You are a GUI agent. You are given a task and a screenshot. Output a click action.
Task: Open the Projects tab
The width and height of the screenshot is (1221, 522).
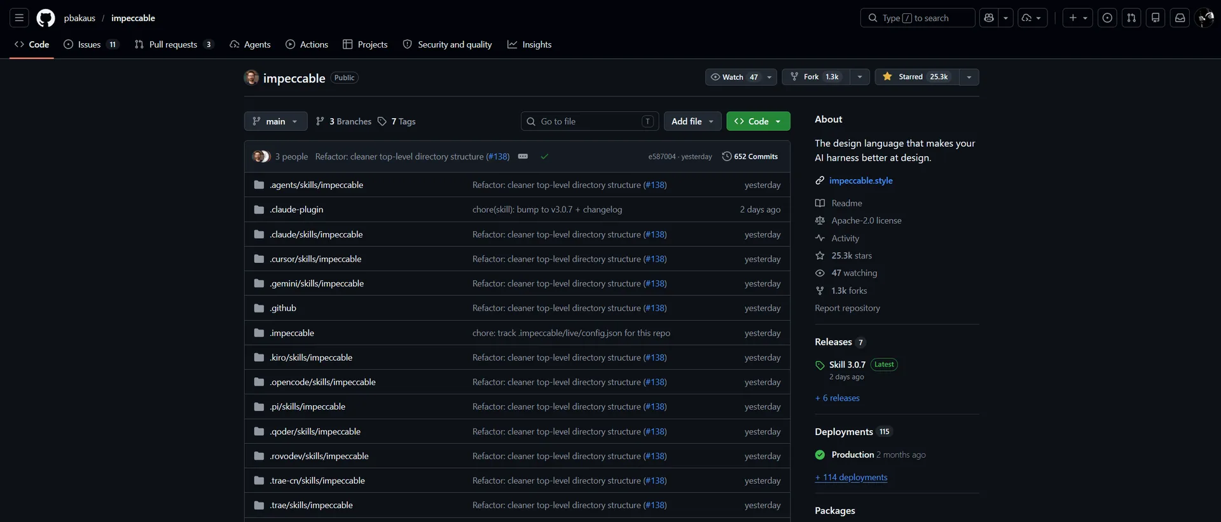(365, 44)
